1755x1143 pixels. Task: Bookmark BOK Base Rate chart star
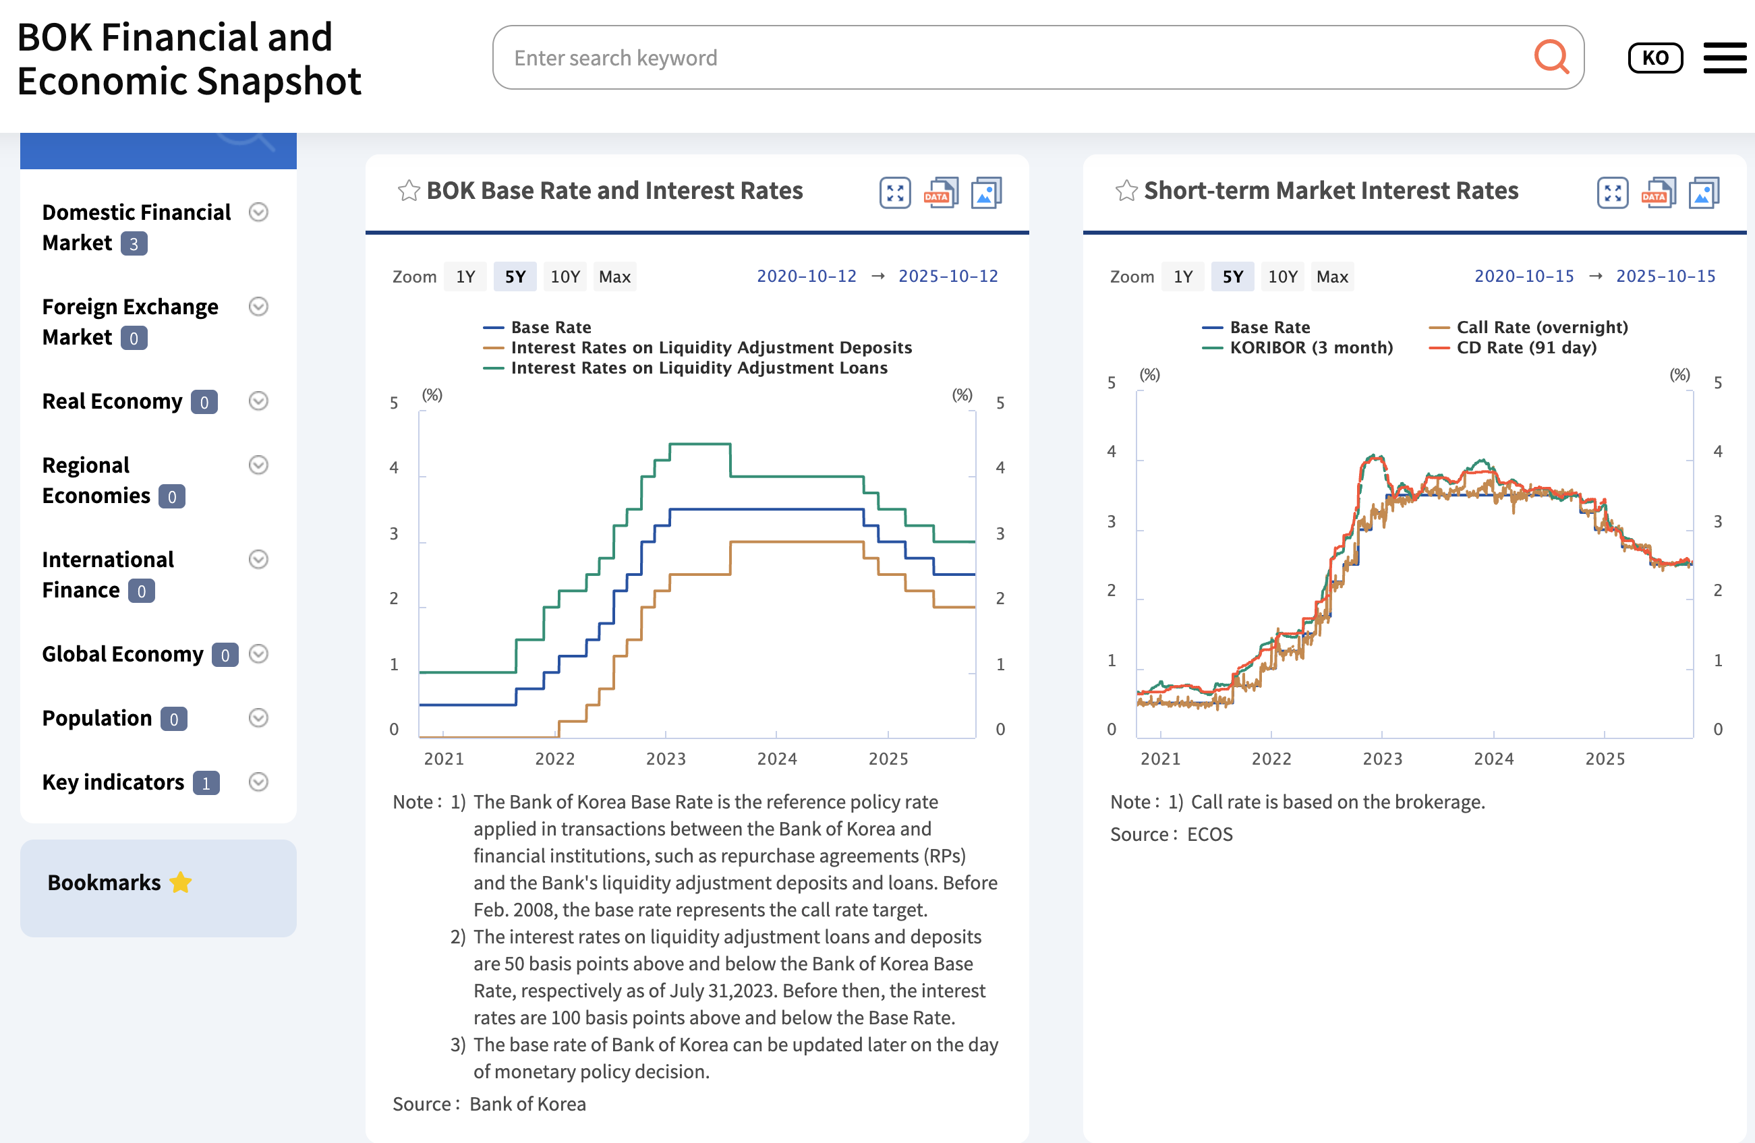[x=409, y=191]
